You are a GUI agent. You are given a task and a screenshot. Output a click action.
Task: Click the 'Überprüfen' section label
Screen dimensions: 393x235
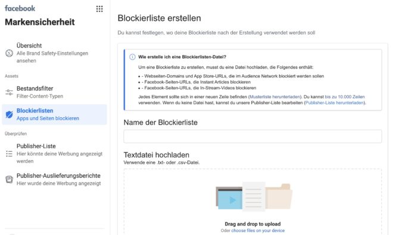pos(16,134)
